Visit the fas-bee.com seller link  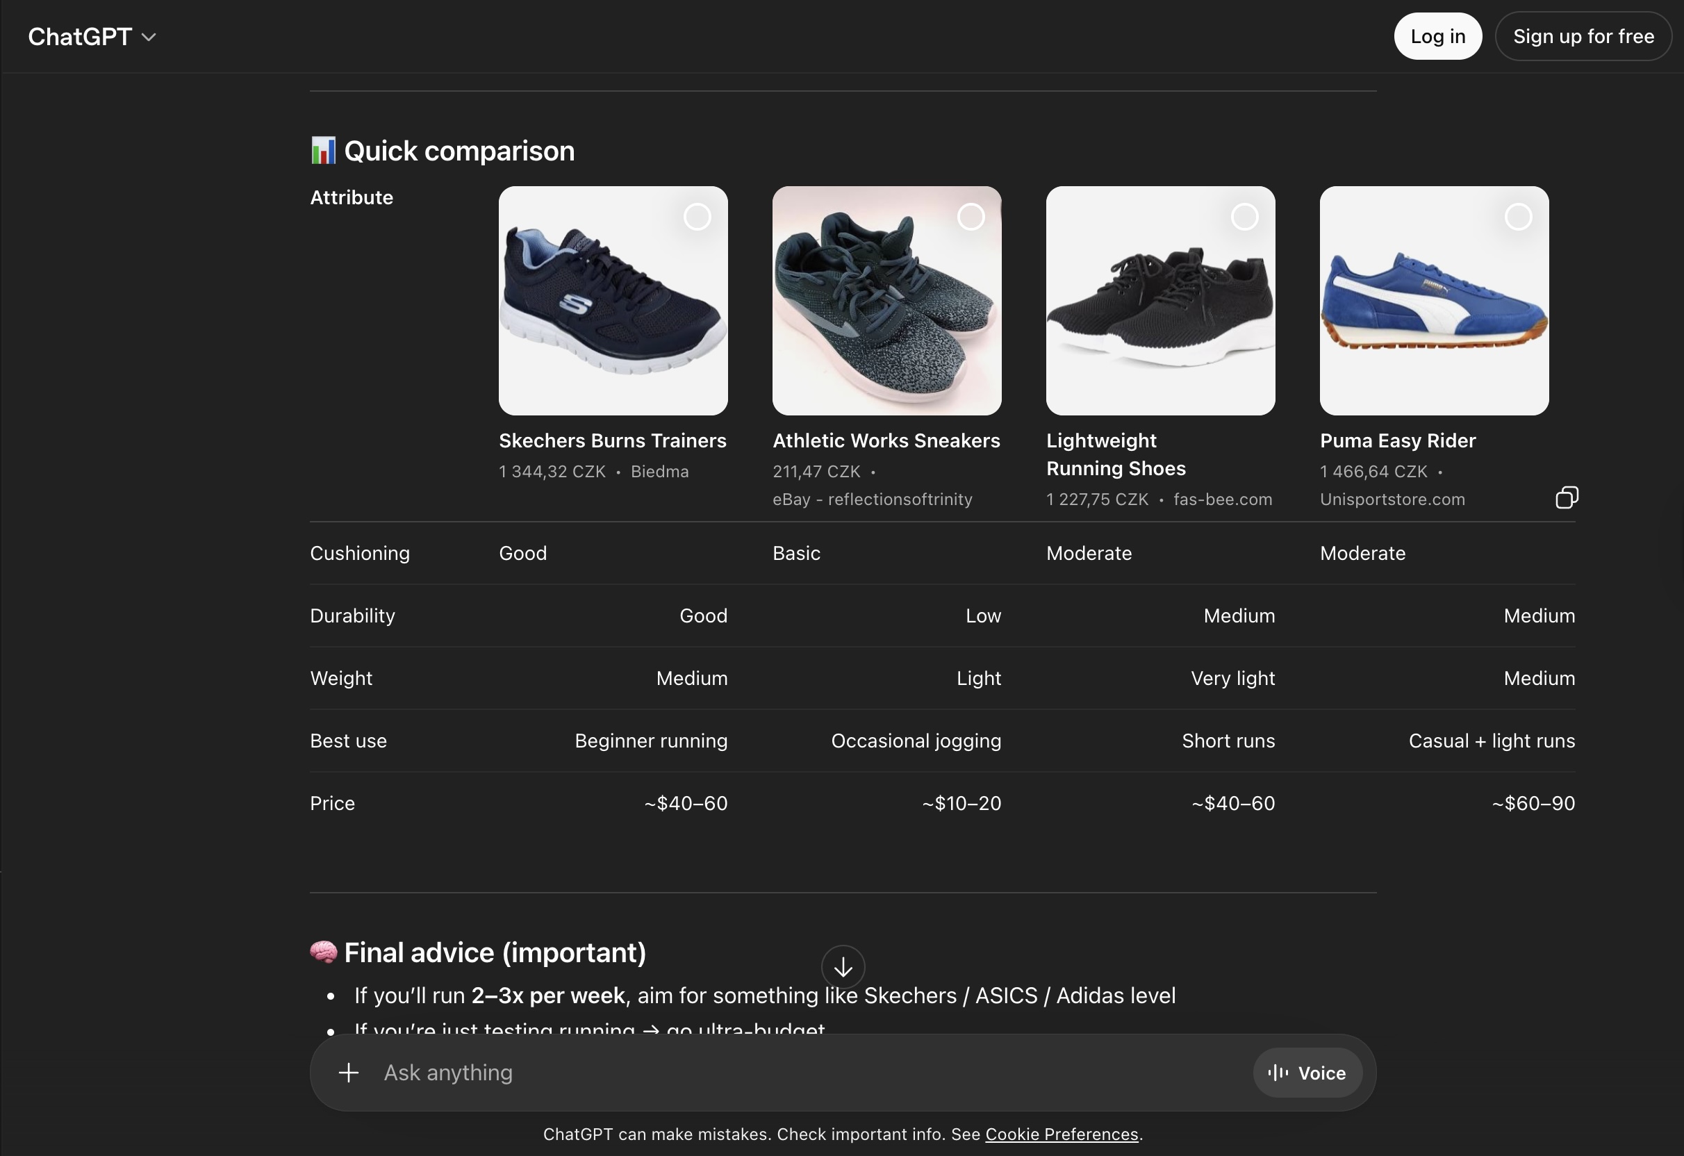1222,499
